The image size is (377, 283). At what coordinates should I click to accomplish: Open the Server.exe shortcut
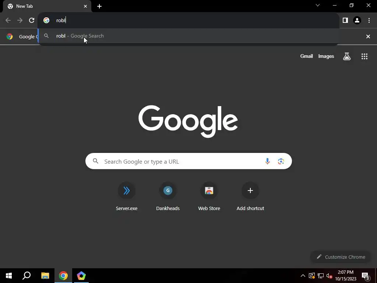click(127, 196)
